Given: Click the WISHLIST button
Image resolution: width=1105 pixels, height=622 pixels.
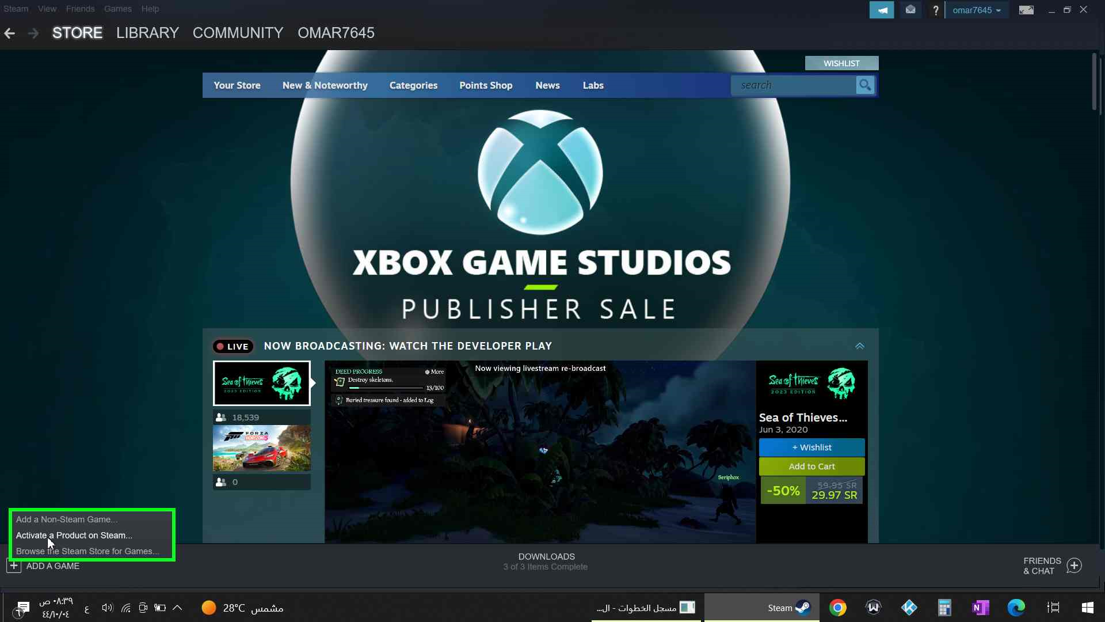Looking at the screenshot, I should [841, 63].
